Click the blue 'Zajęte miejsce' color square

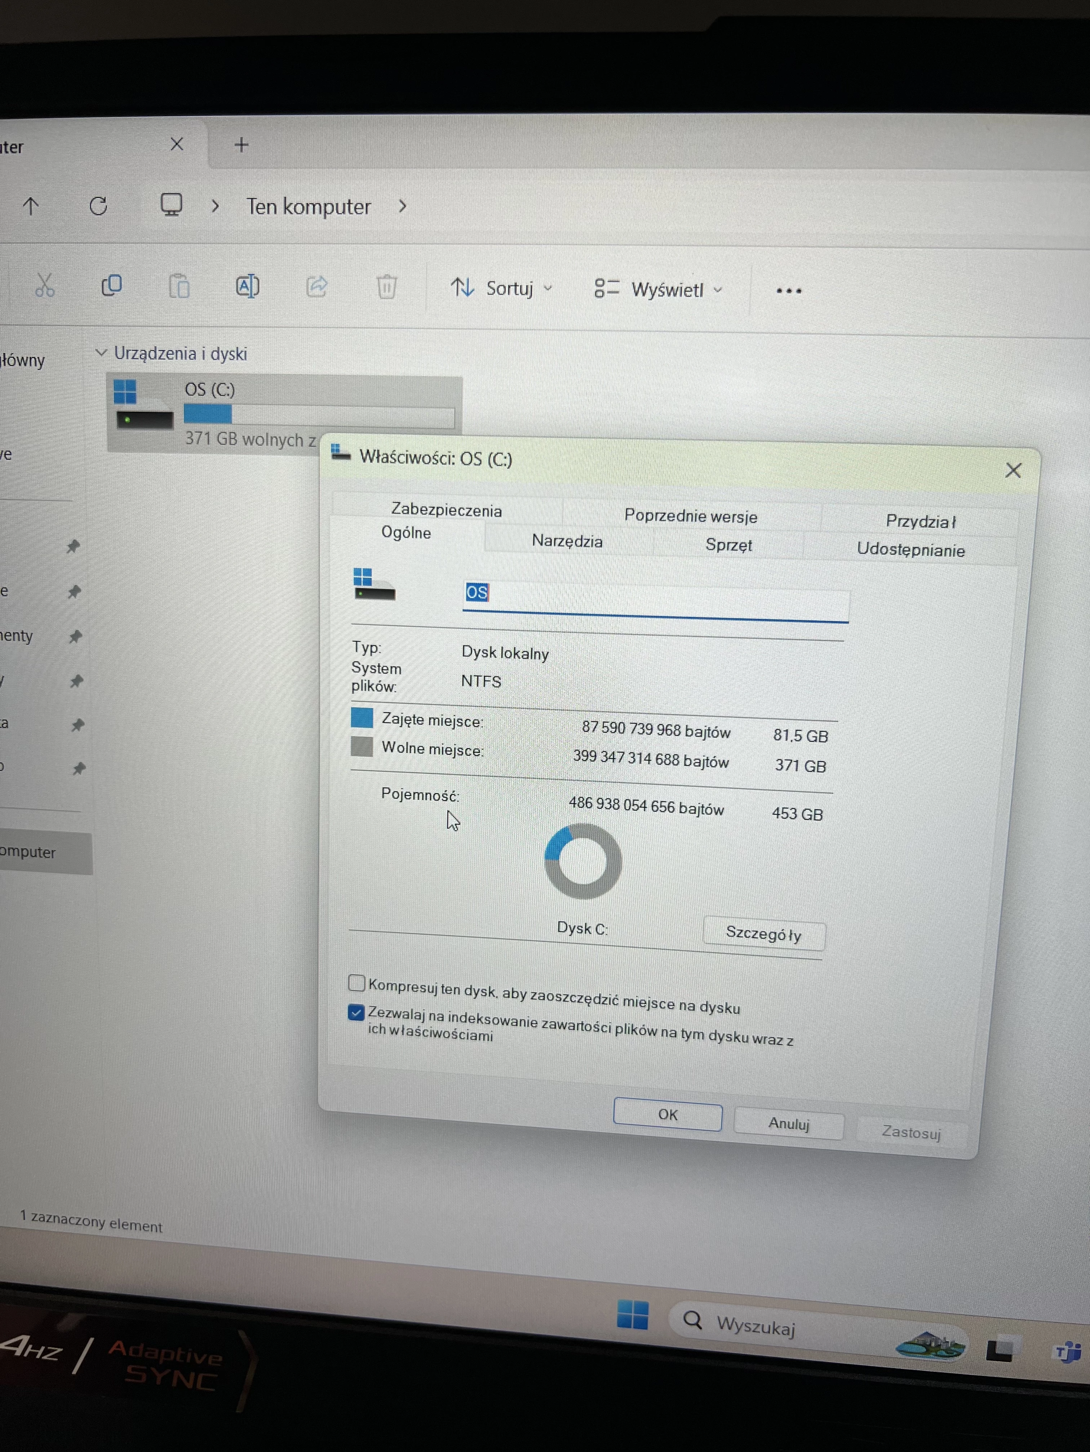(362, 718)
